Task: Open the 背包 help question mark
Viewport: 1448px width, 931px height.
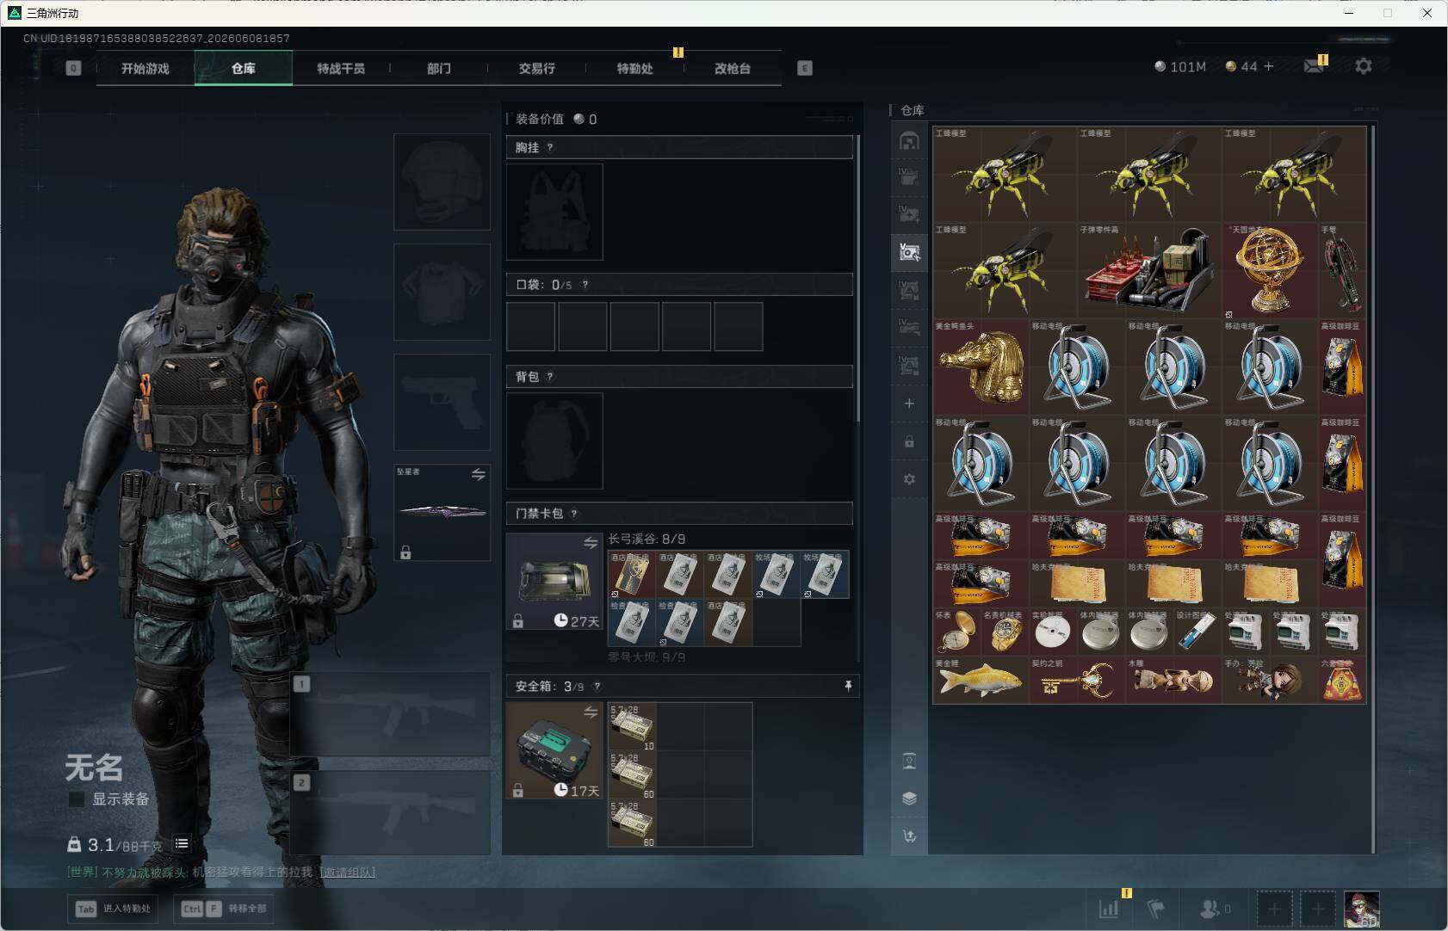Action: pos(550,376)
